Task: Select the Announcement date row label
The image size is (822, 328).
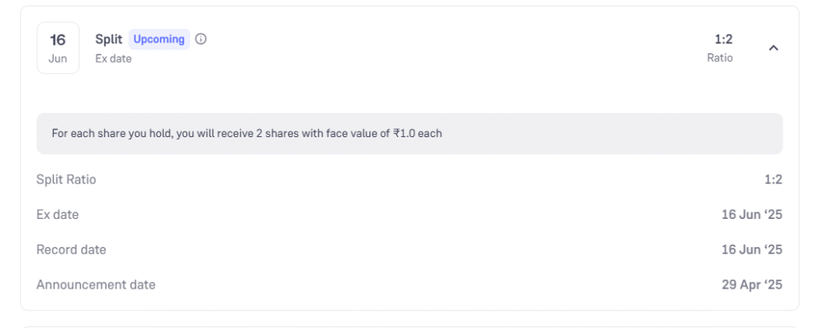Action: [x=96, y=285]
